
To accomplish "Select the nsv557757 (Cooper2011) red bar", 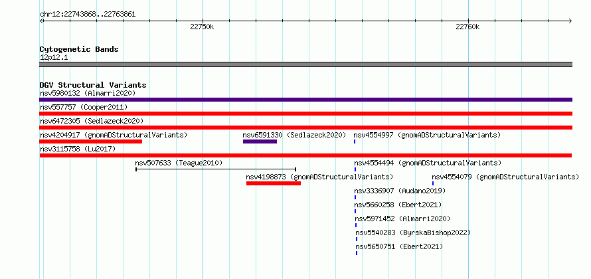I will click(x=305, y=114).
